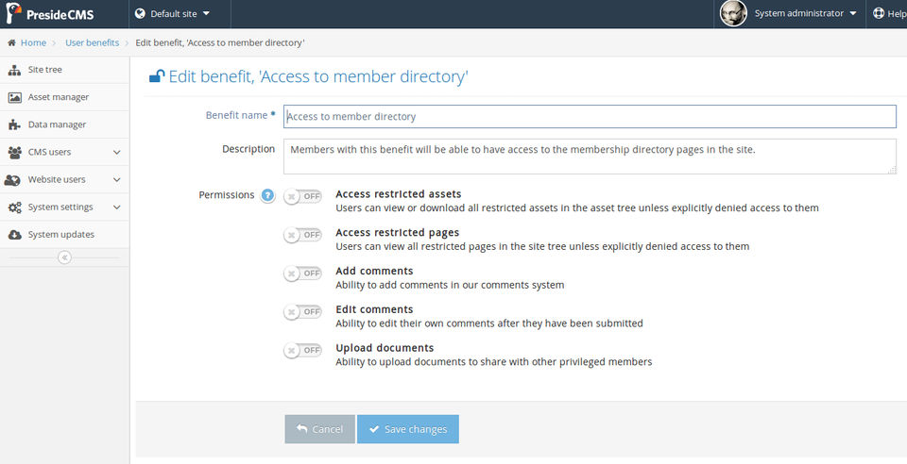Click the 'Ability to add comments in our comments system' text

tap(450, 285)
